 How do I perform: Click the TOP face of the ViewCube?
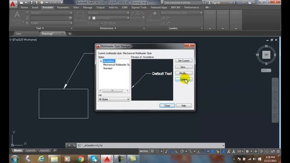click(266, 55)
